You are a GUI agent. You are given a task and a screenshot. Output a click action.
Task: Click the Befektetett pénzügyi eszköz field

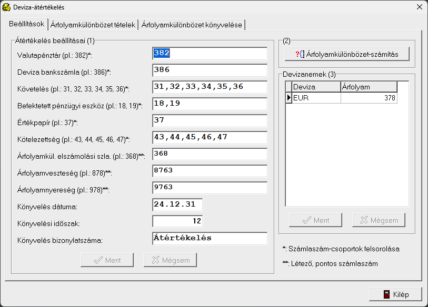point(210,104)
